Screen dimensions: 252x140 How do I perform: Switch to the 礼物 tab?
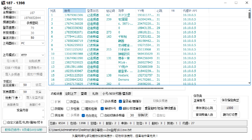pos(95,93)
